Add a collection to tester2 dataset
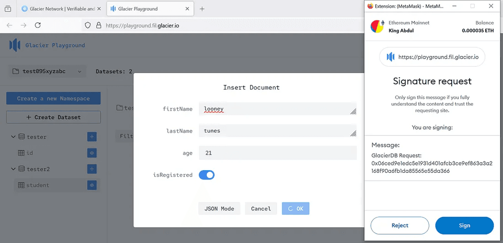Image resolution: width=503 pixels, height=243 pixels. 92,169
